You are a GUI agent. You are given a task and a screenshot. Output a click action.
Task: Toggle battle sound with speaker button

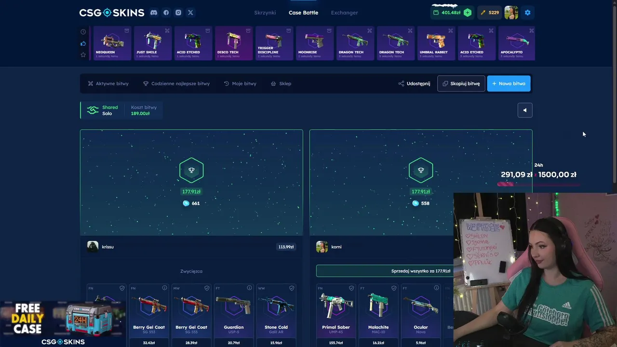[x=525, y=110]
